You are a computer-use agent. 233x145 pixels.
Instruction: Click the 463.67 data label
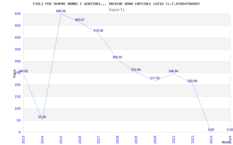pyautogui.click(x=80, y=20)
